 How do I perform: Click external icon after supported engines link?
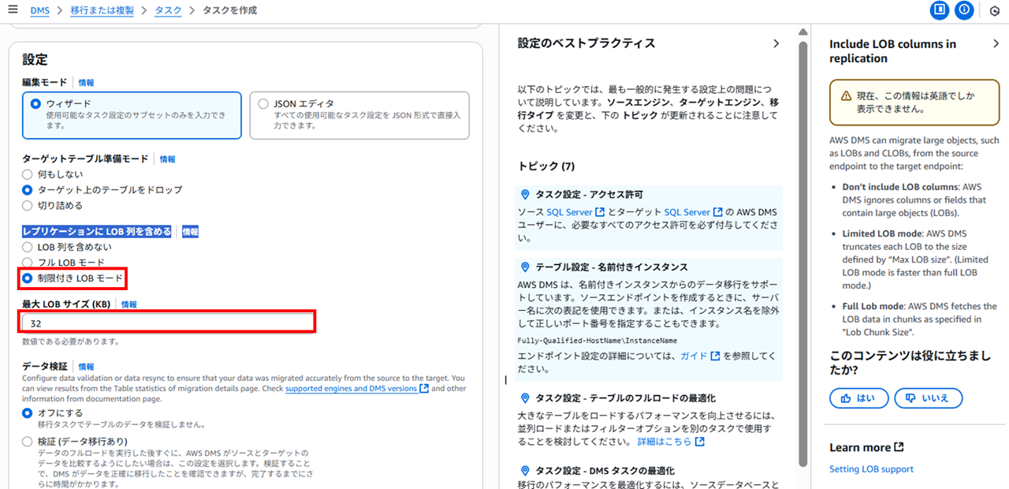(424, 388)
